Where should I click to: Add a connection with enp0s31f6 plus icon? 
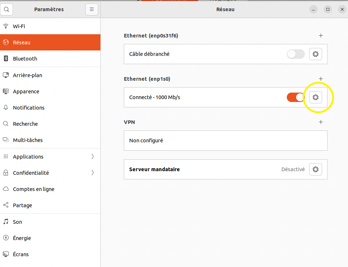click(x=321, y=36)
